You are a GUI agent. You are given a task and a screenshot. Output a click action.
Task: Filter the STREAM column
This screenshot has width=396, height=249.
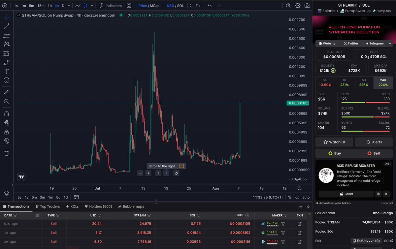149,215
